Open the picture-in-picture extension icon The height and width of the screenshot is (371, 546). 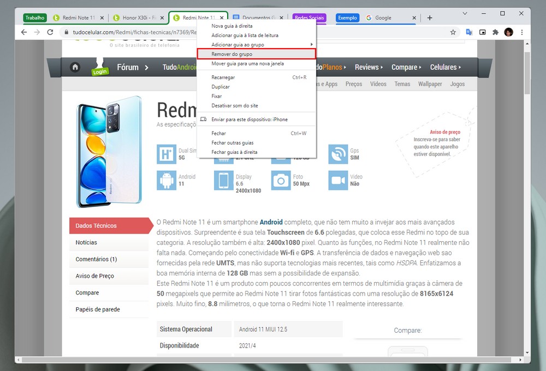click(482, 32)
